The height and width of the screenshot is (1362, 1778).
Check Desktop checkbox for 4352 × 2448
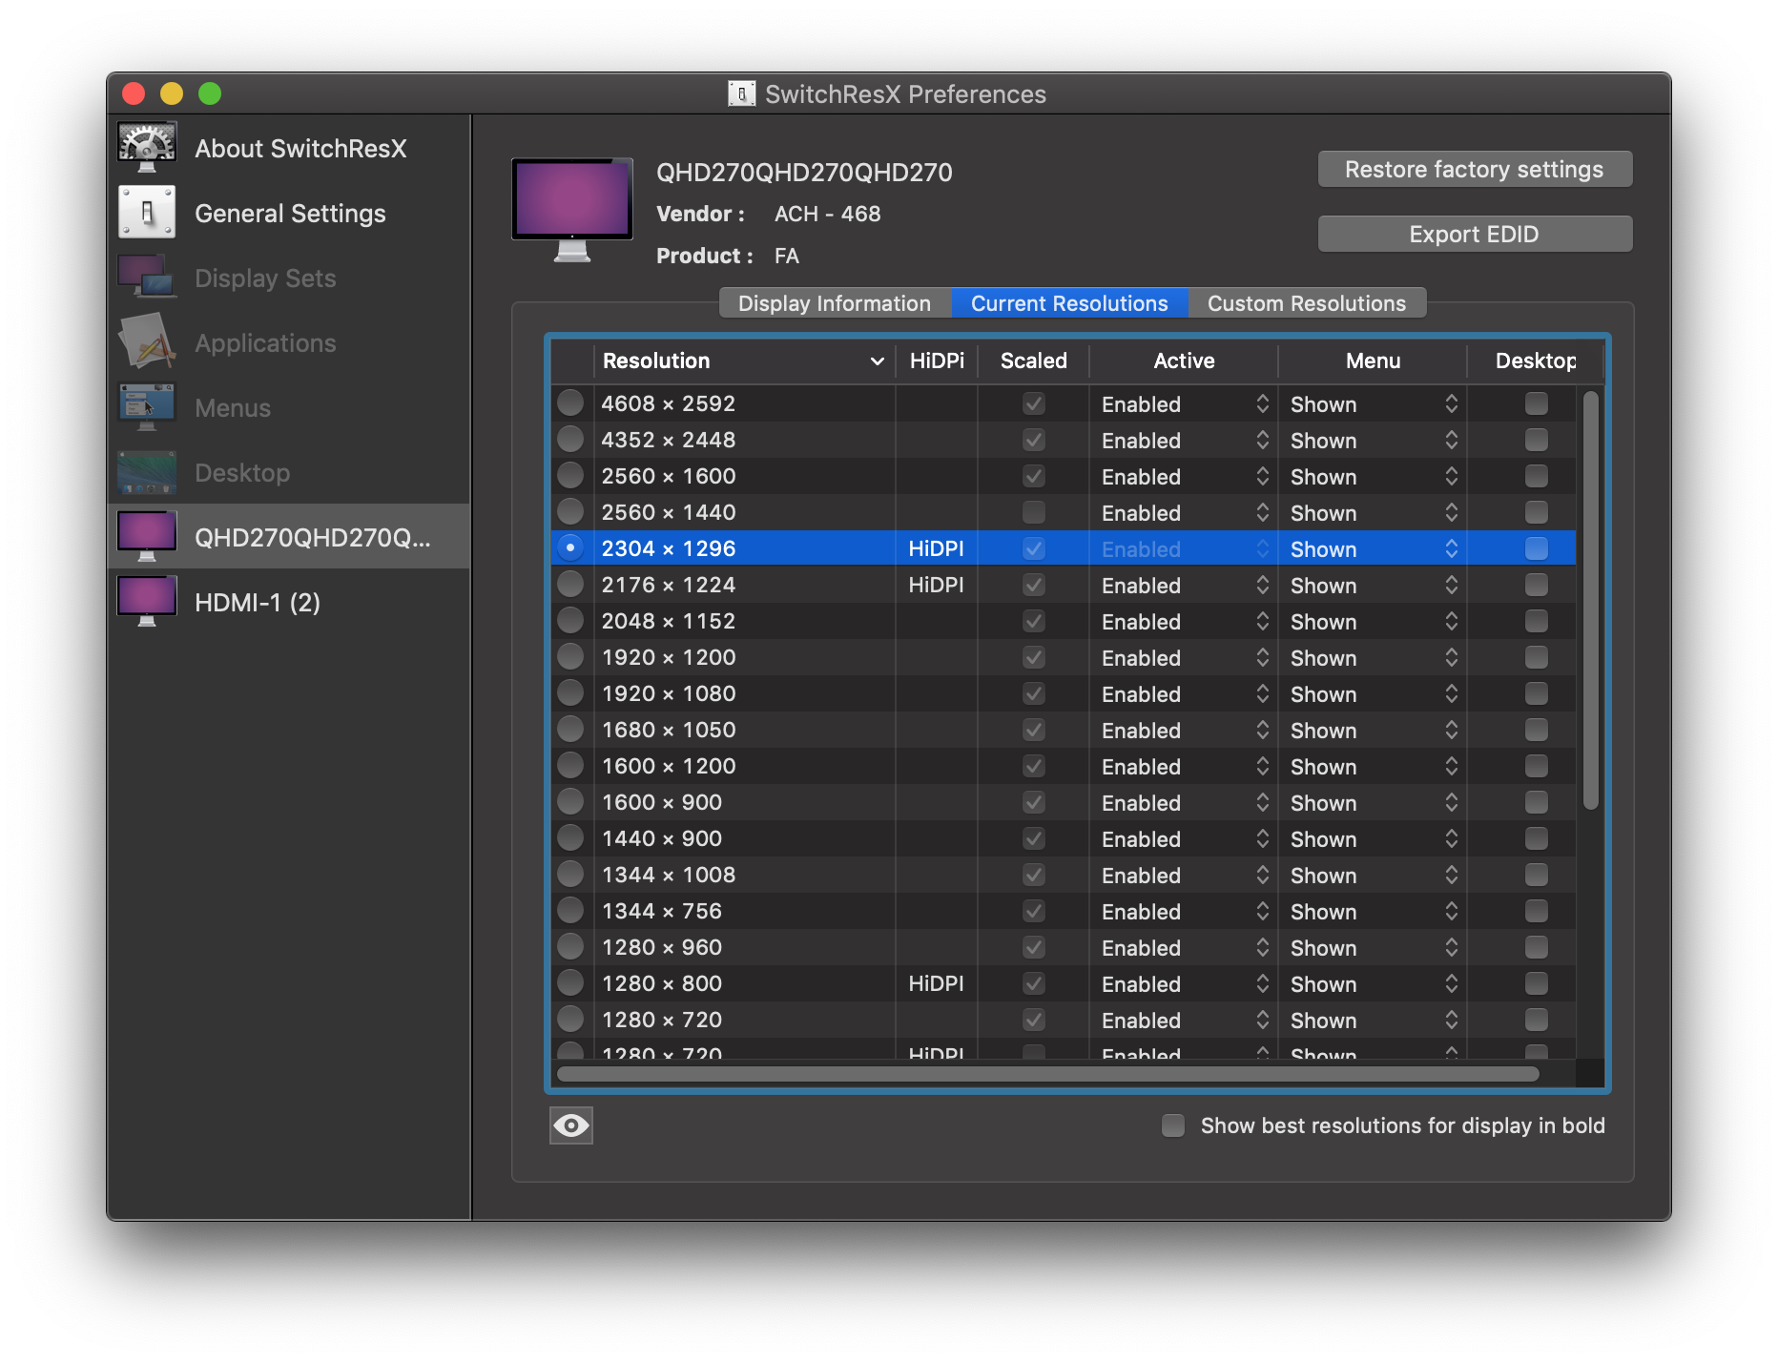coord(1537,440)
